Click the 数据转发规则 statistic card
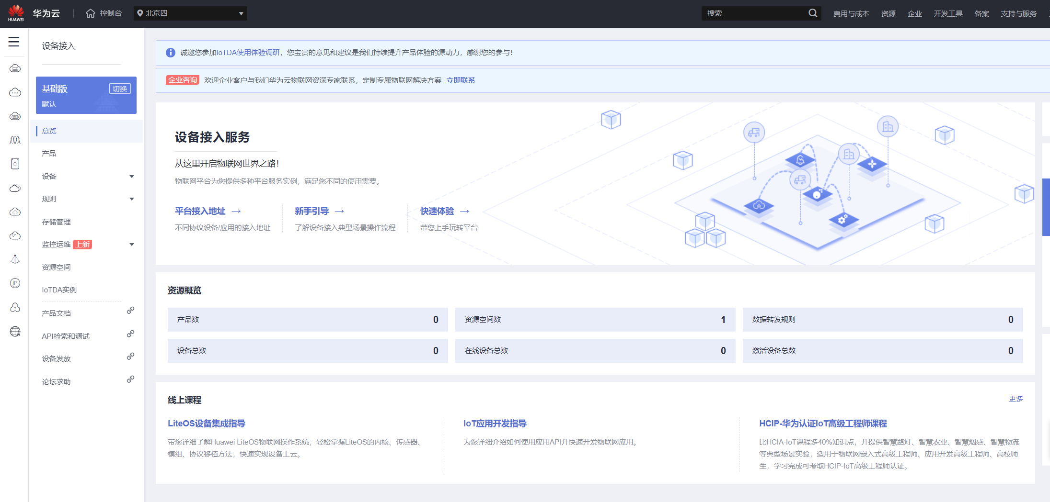This screenshot has width=1050, height=502. [x=883, y=320]
